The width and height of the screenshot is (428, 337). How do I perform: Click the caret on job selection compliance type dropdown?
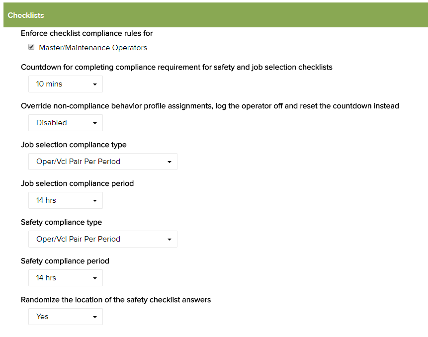click(x=170, y=161)
